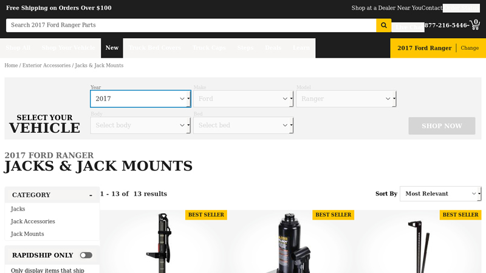Open the Contact link in header
Image resolution: width=486 pixels, height=273 pixels.
coord(432,8)
